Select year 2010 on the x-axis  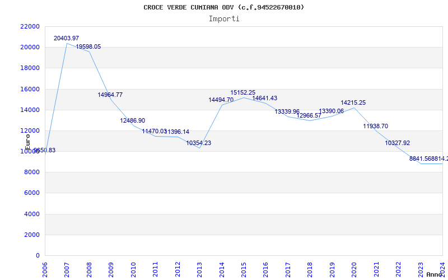pos(133,269)
